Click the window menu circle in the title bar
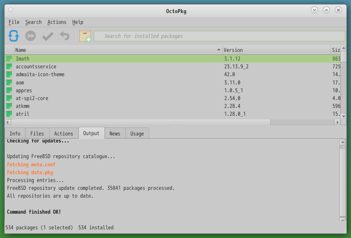 coord(11,10)
